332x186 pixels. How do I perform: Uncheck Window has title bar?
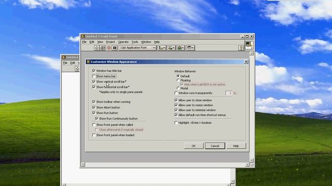[94, 71]
